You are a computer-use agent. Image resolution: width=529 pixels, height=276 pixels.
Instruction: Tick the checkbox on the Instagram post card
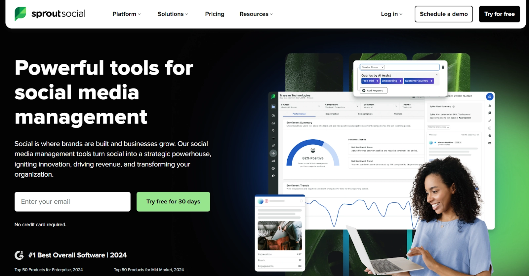pos(301,201)
